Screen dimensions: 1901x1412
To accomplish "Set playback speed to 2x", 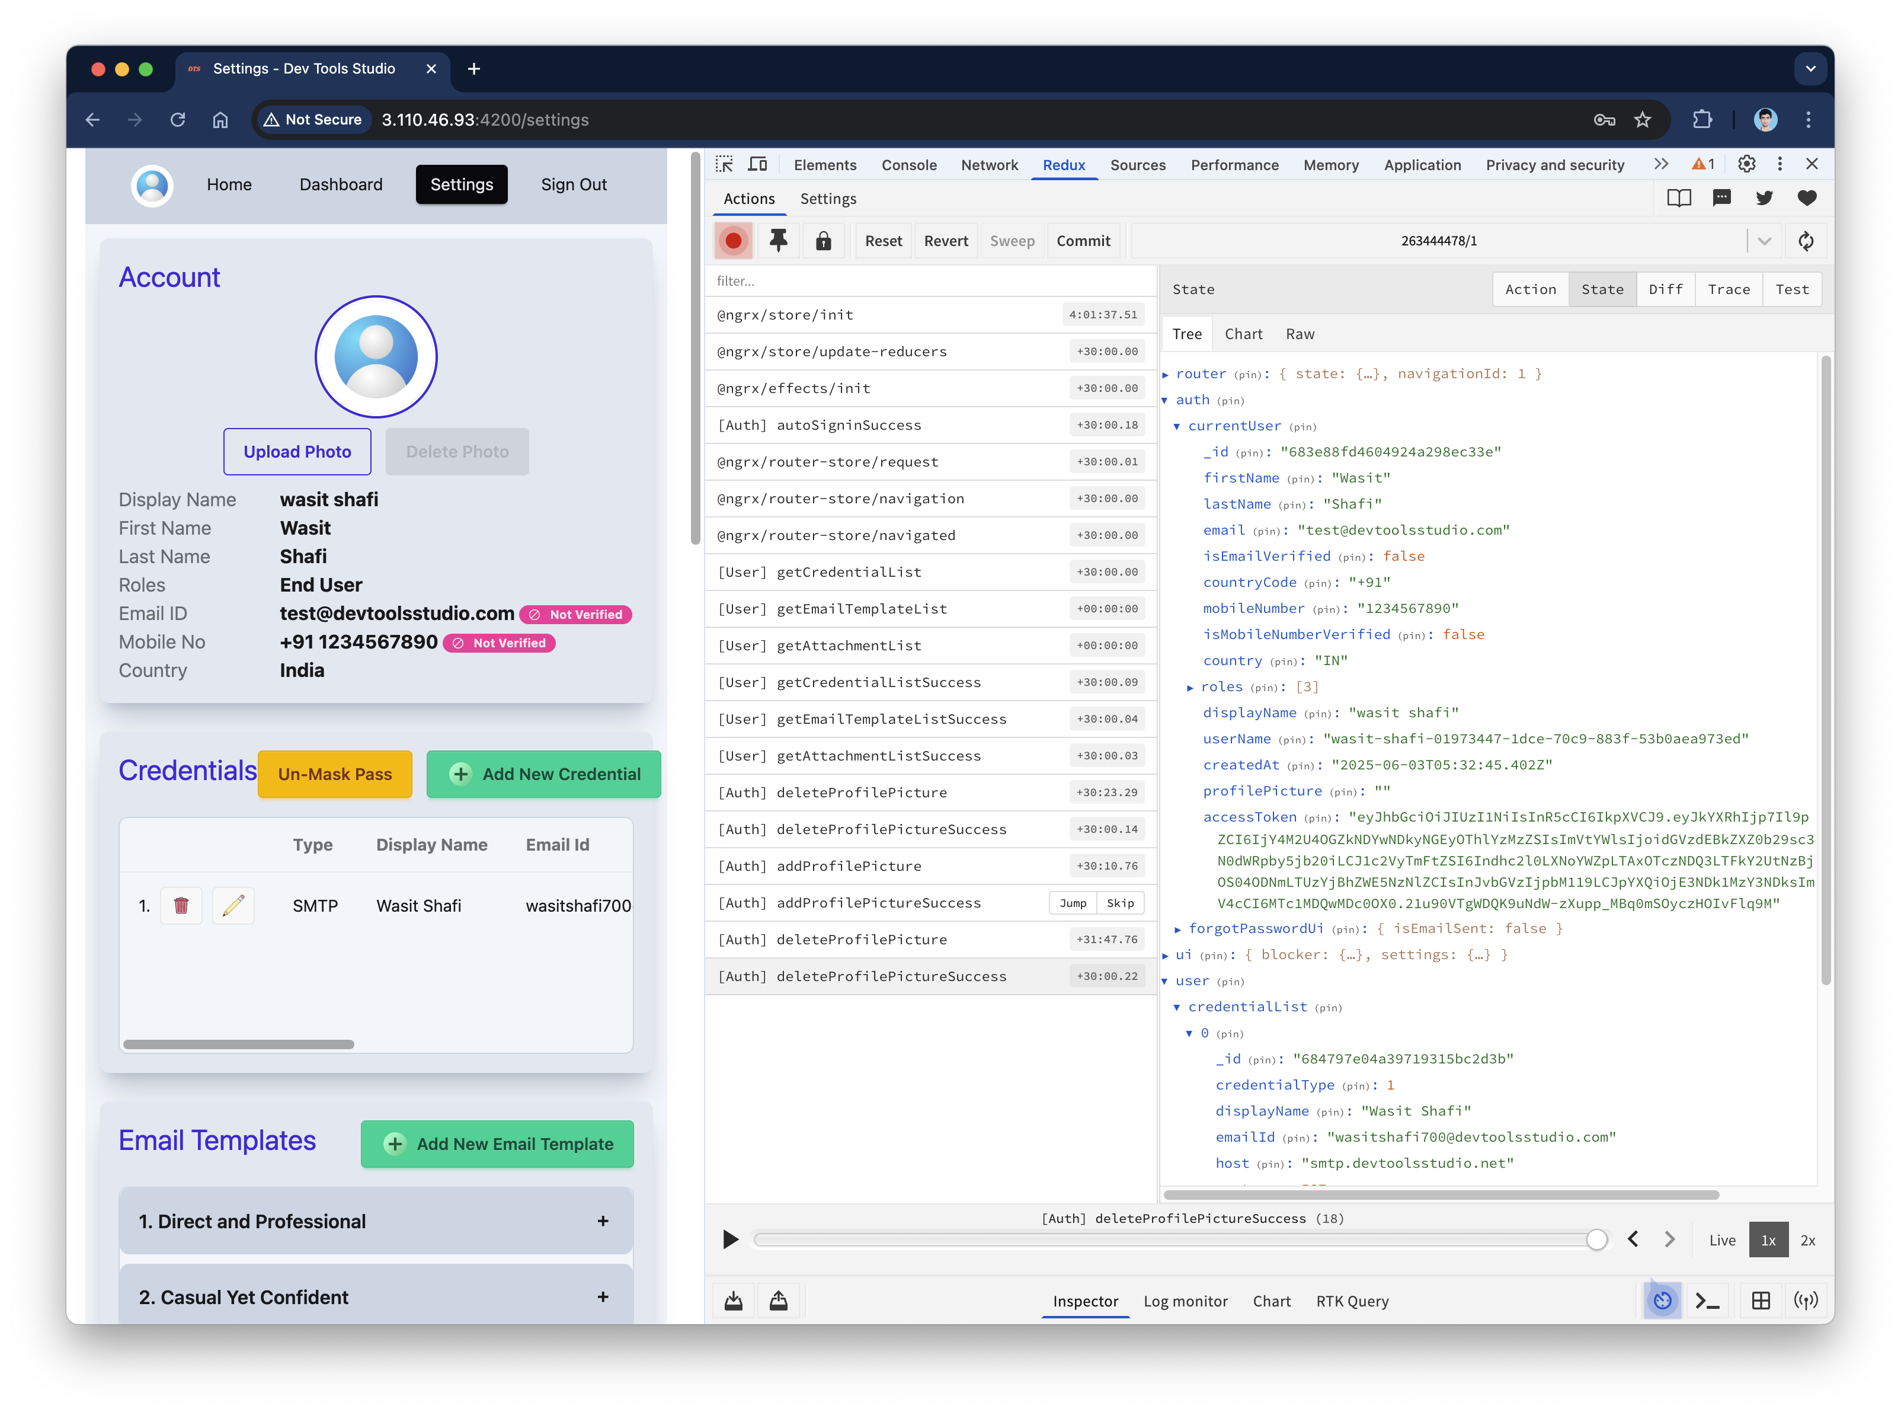I will (1807, 1240).
